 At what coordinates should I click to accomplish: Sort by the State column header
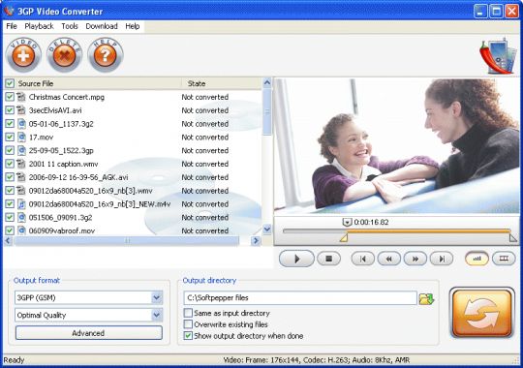(x=197, y=83)
